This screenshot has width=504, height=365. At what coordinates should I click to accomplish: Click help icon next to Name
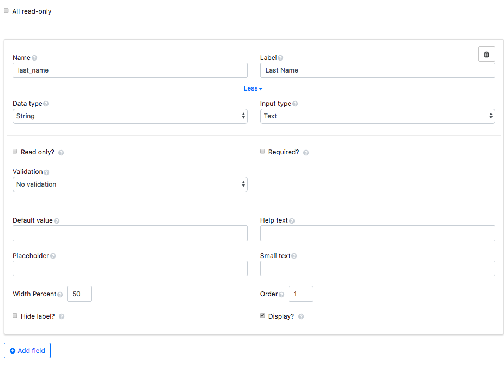click(34, 58)
